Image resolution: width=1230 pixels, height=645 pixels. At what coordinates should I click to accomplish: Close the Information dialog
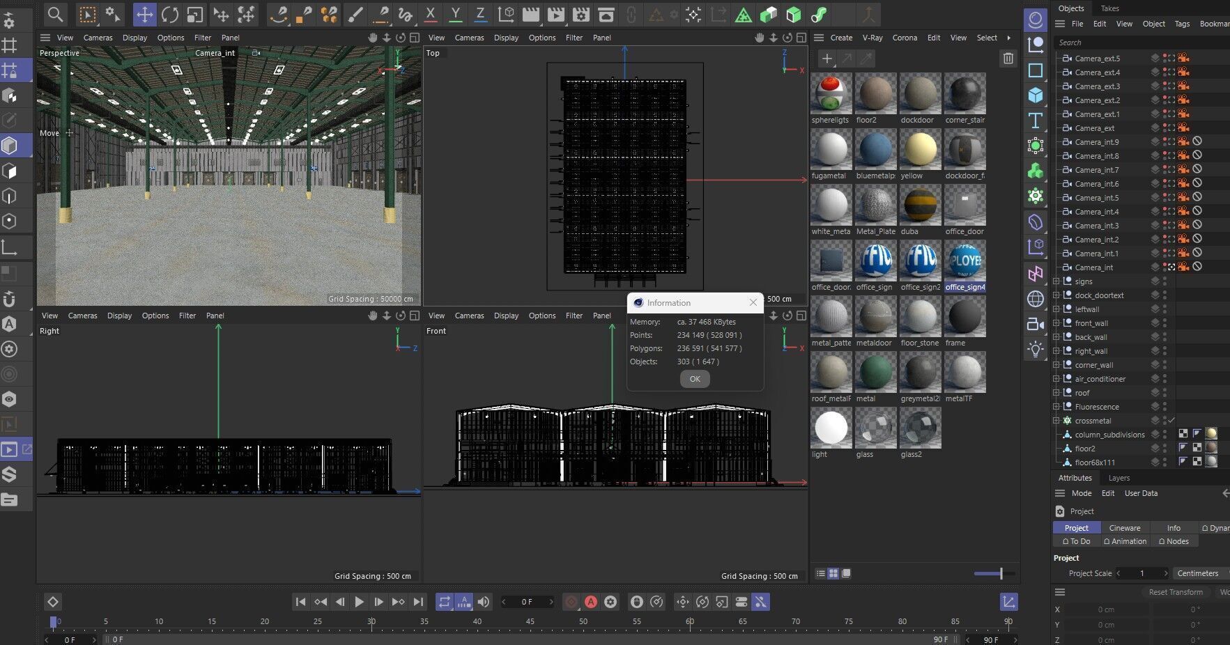click(753, 302)
